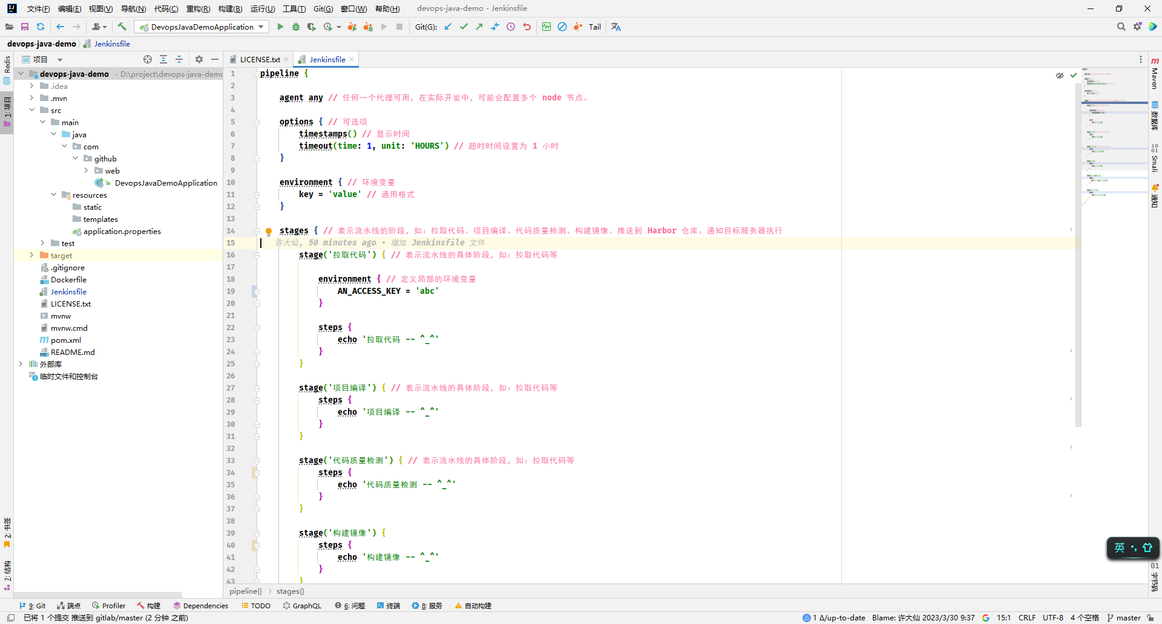
Task: Navigate back with the left arrow icon
Action: (x=60, y=27)
